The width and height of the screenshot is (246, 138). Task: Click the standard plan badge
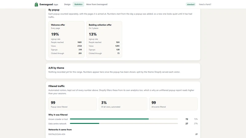click(x=191, y=4)
